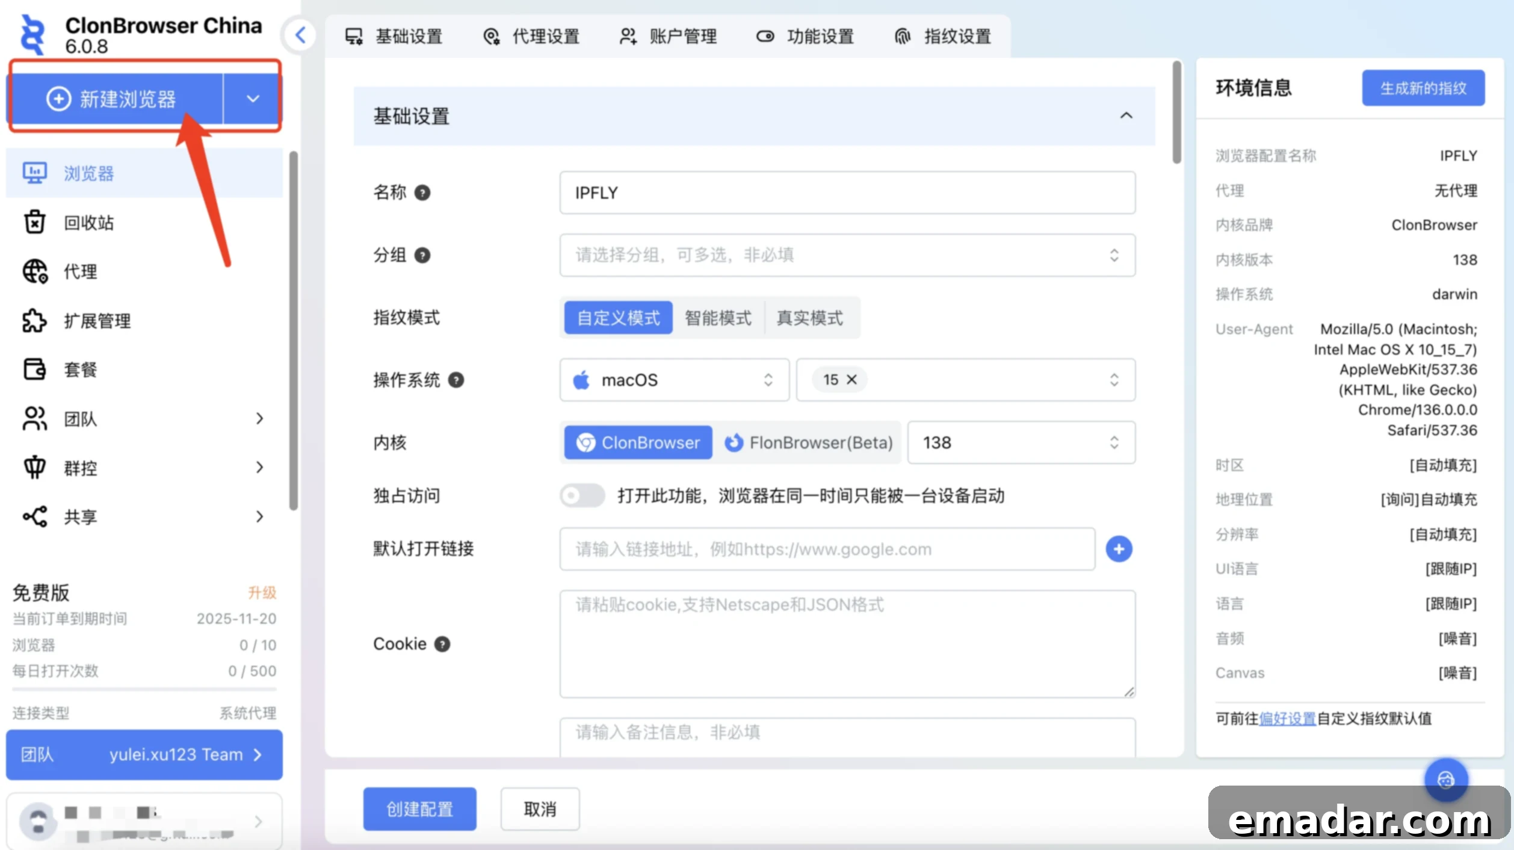Open the 回收站 recycle bin icon
Image resolution: width=1514 pixels, height=850 pixels.
click(x=34, y=222)
